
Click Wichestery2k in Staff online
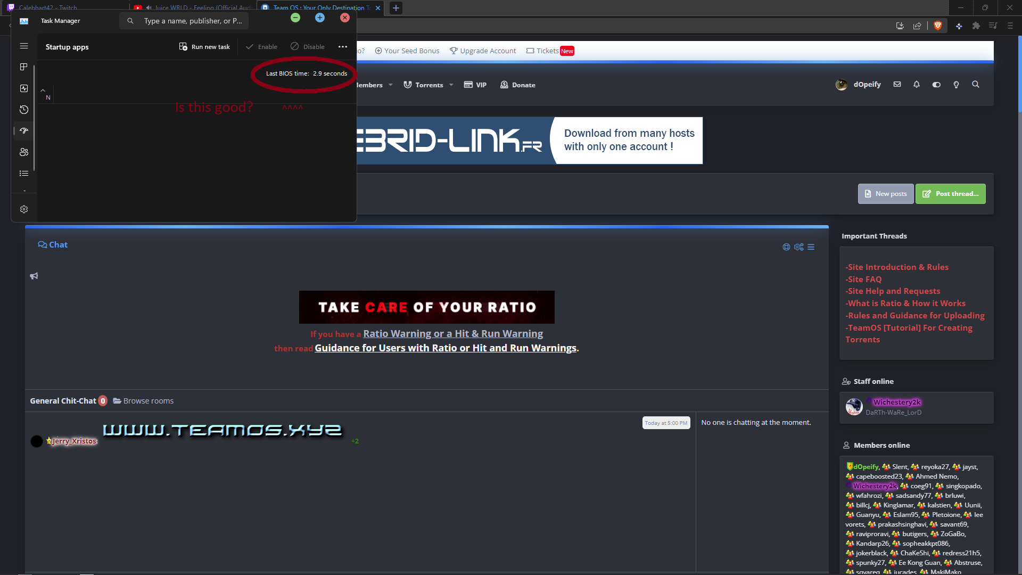click(x=896, y=402)
